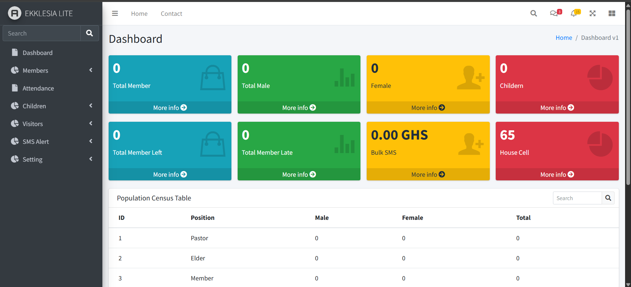Click the pie icon on House Cell card
This screenshot has width=631, height=287.
click(x=600, y=144)
